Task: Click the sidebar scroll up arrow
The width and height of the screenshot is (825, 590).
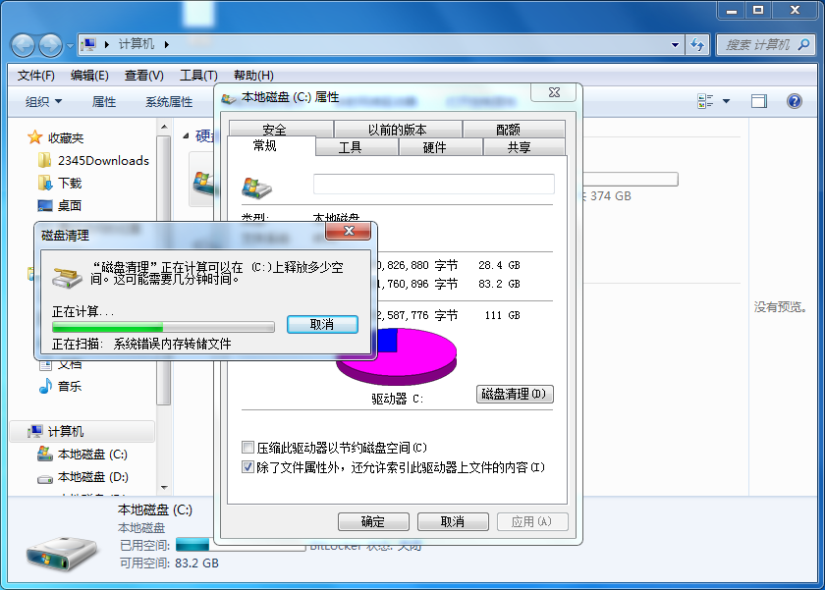Action: click(x=164, y=127)
